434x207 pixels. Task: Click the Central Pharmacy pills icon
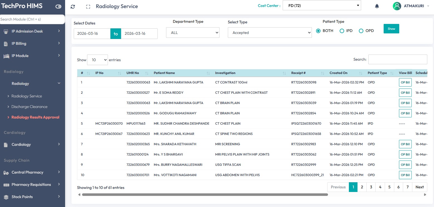pos(6,172)
